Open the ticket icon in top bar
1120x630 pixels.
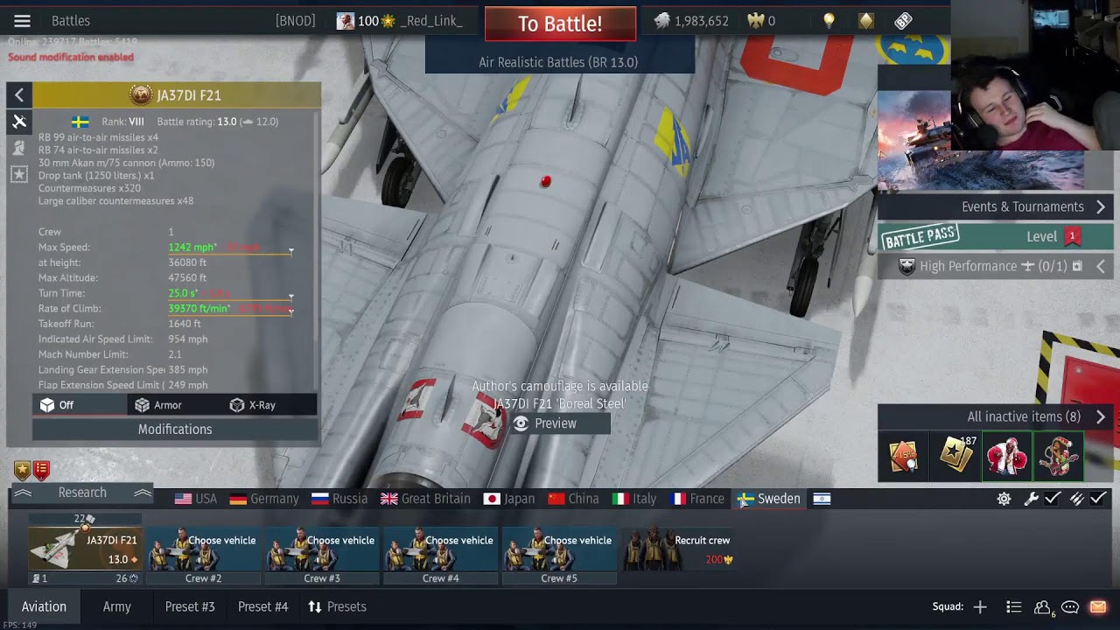point(903,20)
